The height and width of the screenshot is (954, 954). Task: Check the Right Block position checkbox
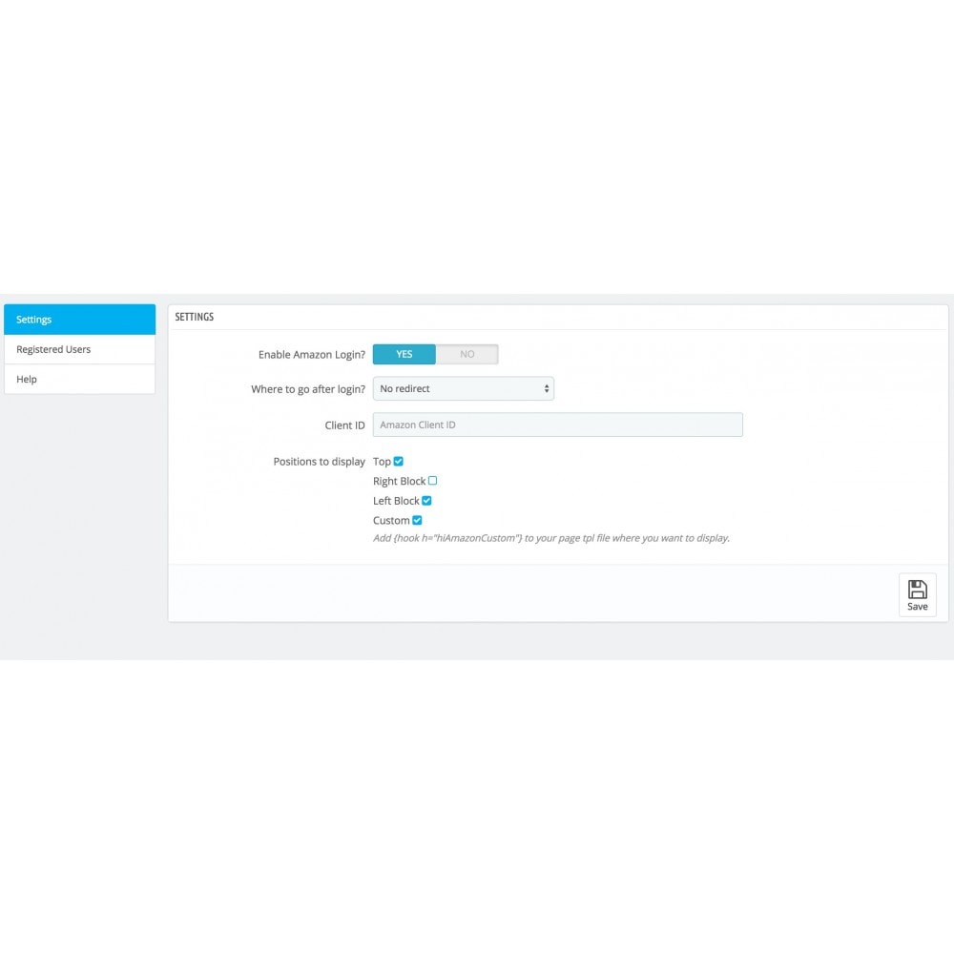point(432,481)
